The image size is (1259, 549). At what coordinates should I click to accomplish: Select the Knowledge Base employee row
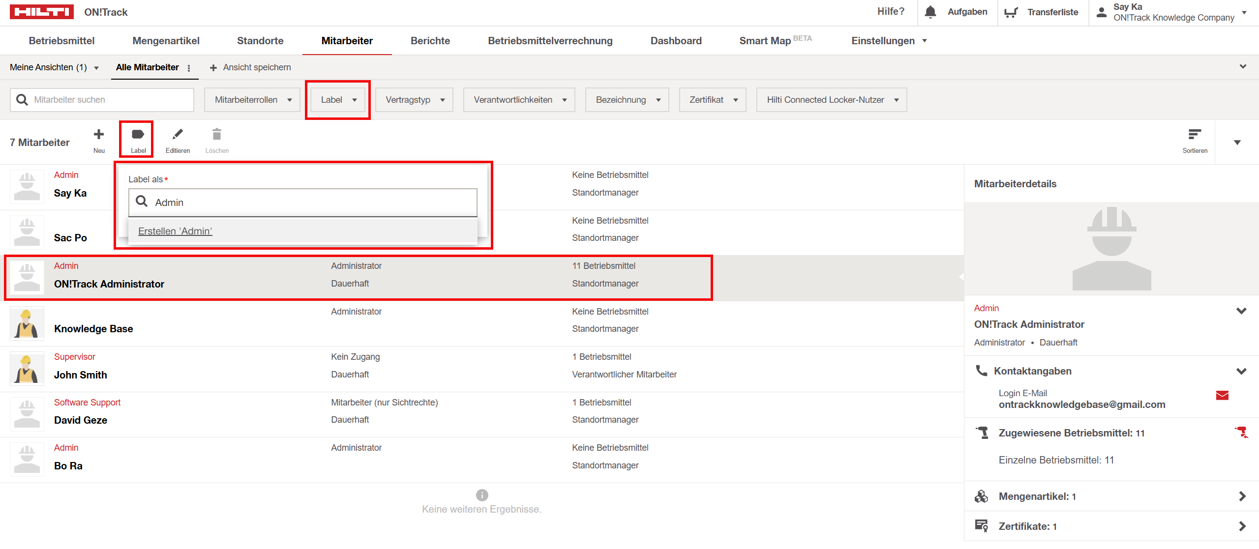(482, 324)
